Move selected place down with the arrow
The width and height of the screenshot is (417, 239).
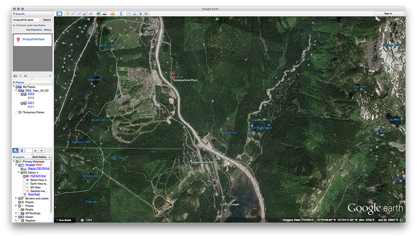click(x=41, y=150)
